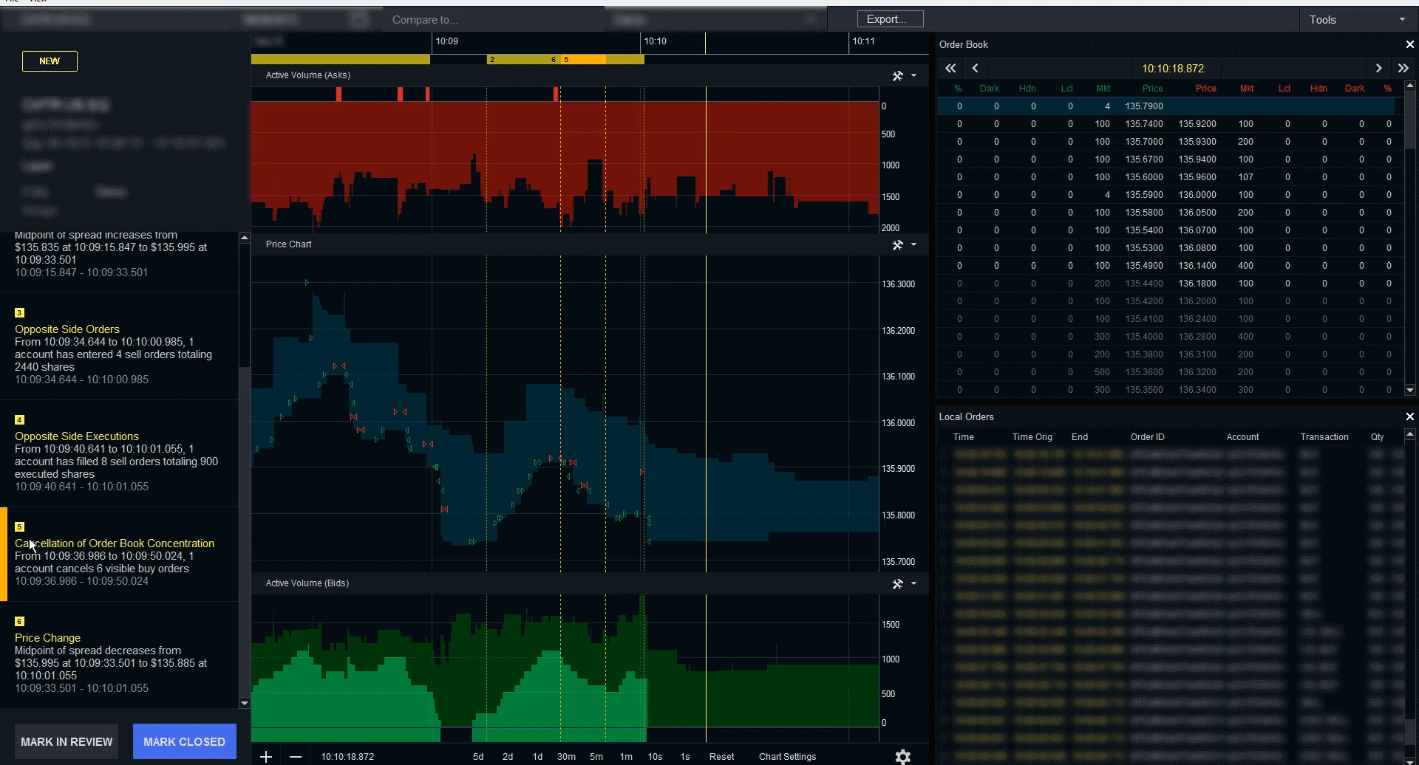Close the Order Book panel
This screenshot has width=1419, height=765.
[x=1409, y=44]
